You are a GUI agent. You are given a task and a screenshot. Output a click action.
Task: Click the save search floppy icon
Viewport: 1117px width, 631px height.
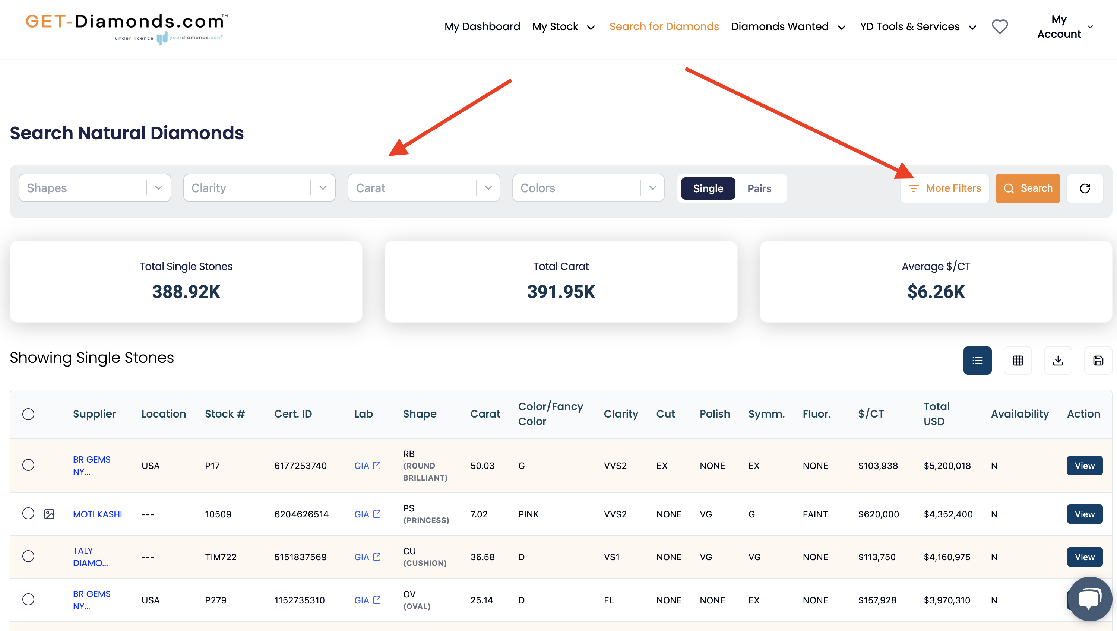1098,360
